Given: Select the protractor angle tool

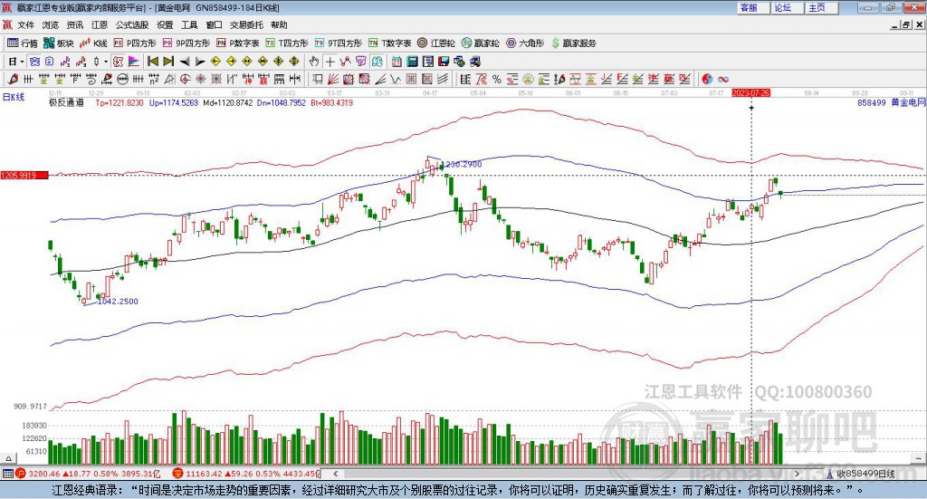Looking at the screenshot, I should 169,79.
